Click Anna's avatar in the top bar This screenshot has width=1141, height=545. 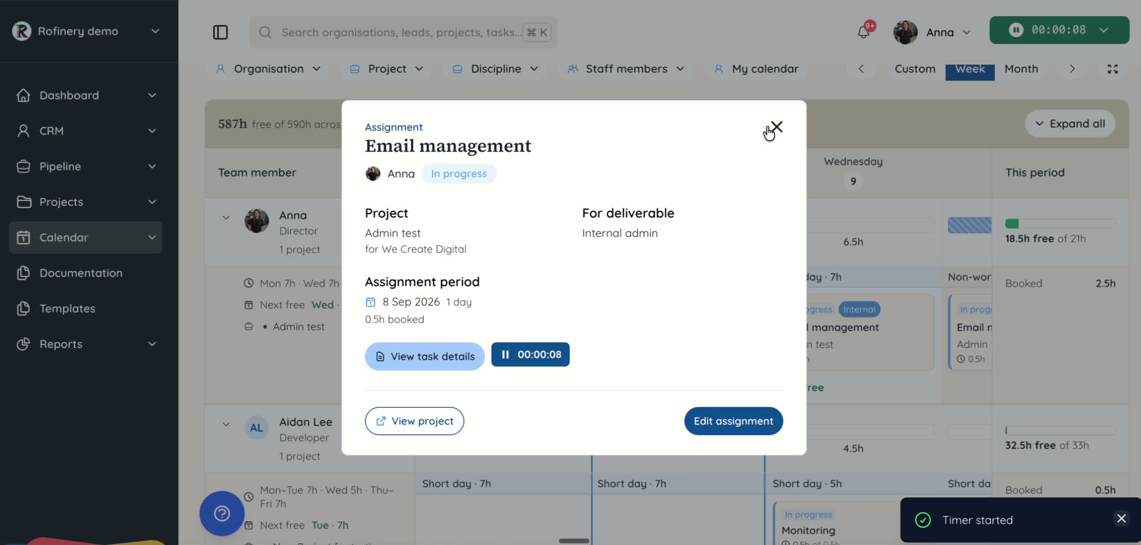(905, 32)
